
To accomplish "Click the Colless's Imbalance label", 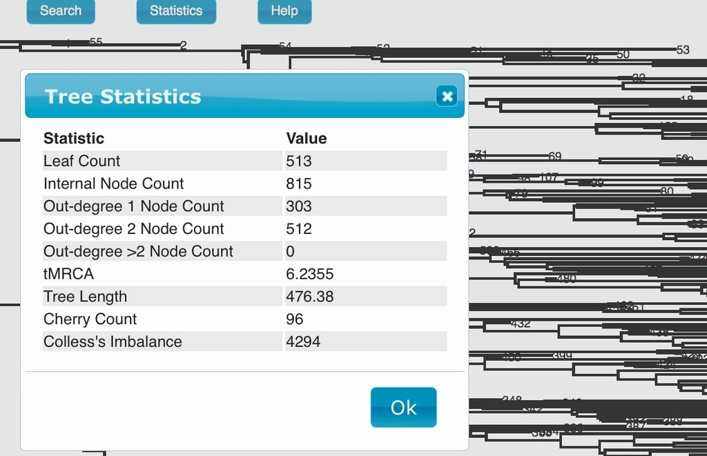I will (113, 341).
